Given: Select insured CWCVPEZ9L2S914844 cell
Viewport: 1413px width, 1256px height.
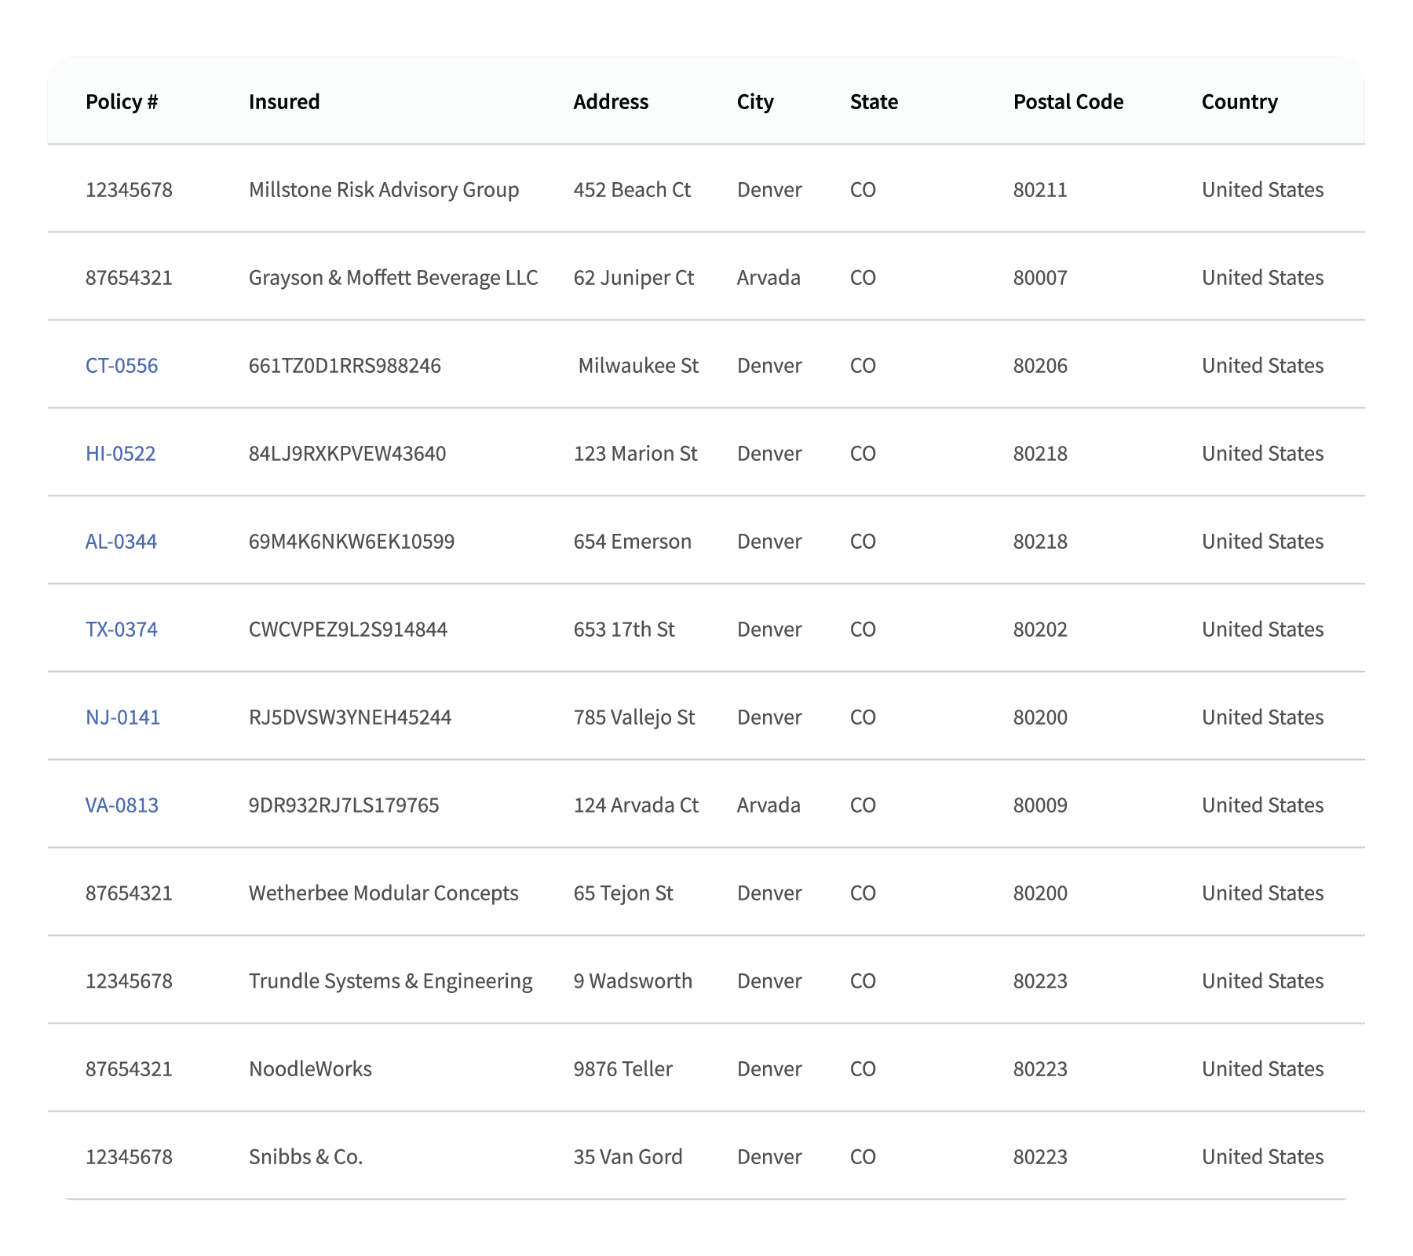Looking at the screenshot, I should pyautogui.click(x=348, y=629).
